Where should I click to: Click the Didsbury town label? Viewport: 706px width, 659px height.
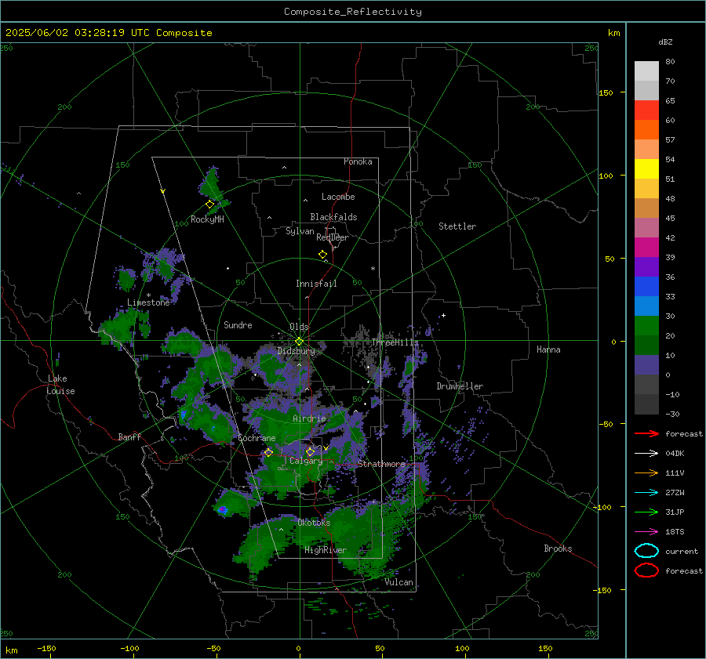click(x=296, y=351)
